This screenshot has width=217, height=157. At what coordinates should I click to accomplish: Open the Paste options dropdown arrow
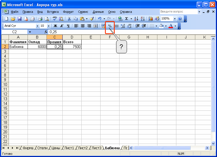(x=87, y=19)
